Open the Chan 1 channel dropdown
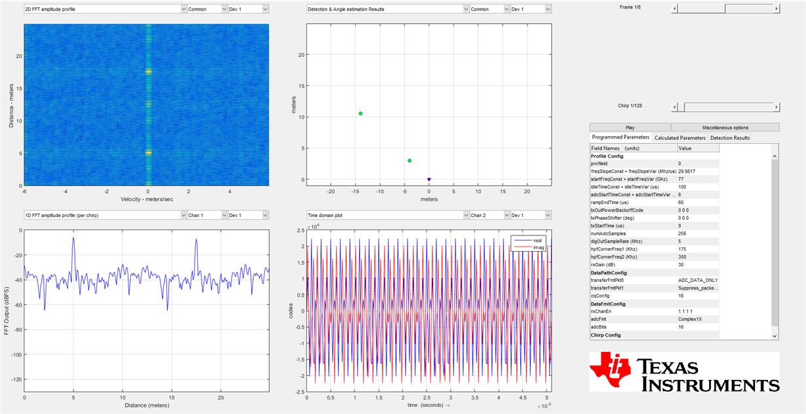 click(206, 215)
